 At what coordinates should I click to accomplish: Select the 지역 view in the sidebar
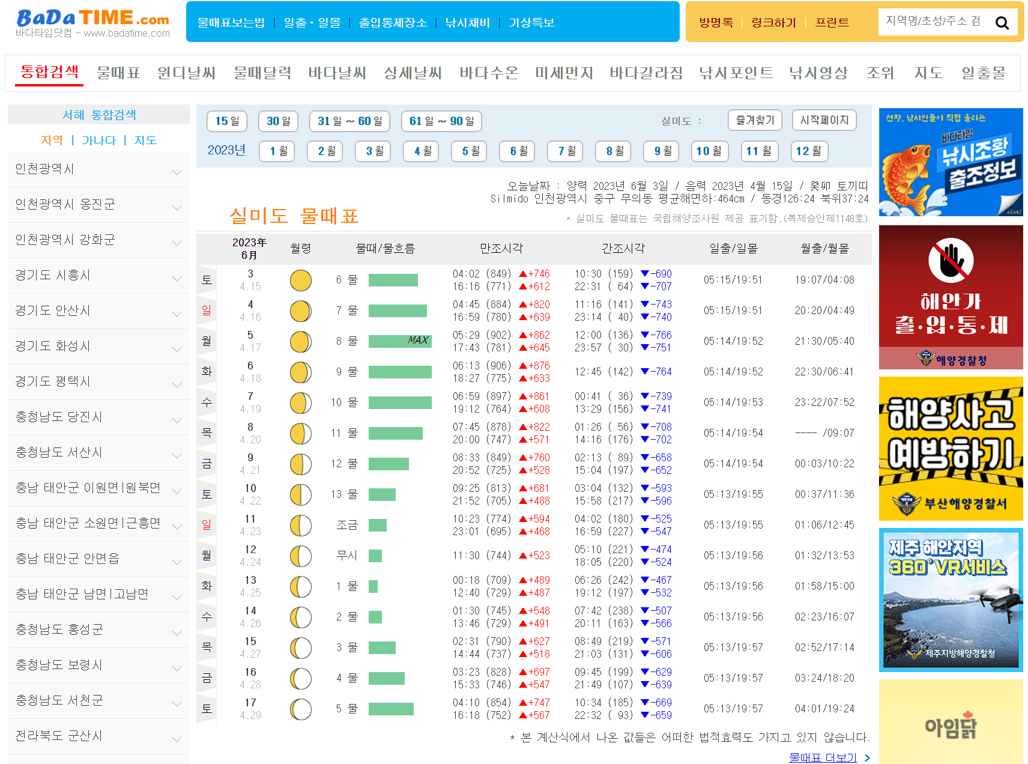tap(53, 140)
